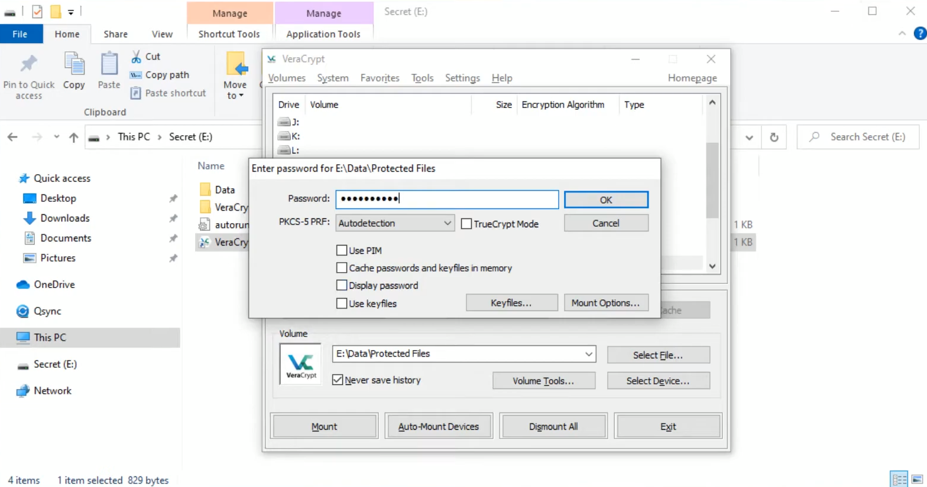Open the VeraCrypt Favorites menu
This screenshot has width=927, height=487.
click(380, 78)
